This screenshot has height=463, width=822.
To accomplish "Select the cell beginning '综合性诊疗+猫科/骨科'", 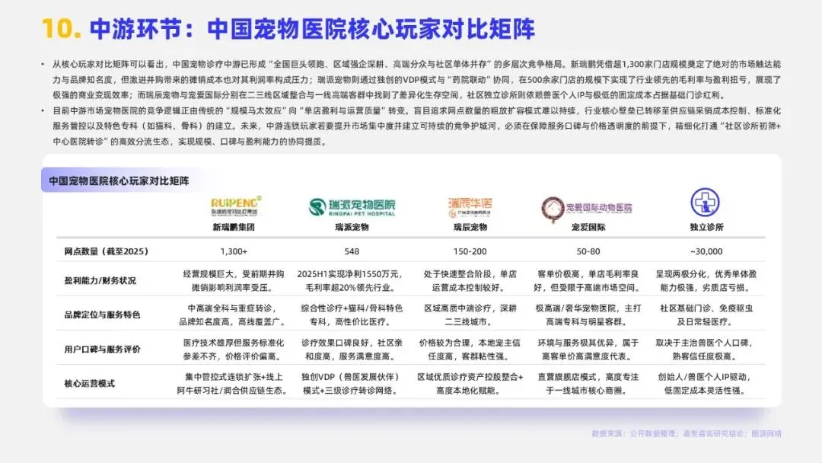I will [x=352, y=315].
